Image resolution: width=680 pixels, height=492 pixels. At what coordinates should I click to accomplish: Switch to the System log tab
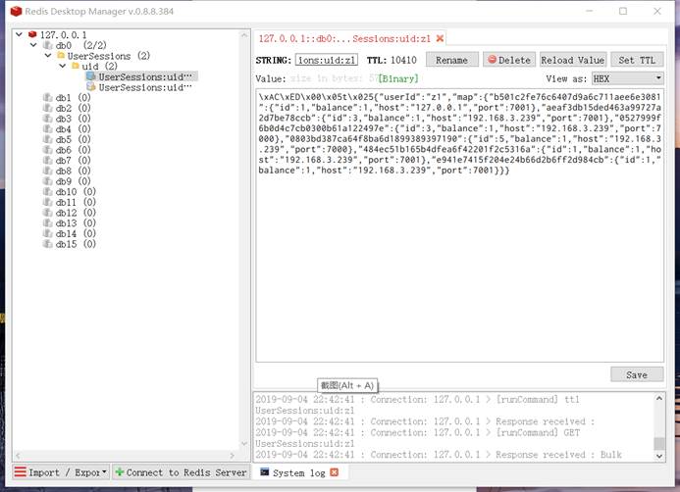tap(299, 472)
